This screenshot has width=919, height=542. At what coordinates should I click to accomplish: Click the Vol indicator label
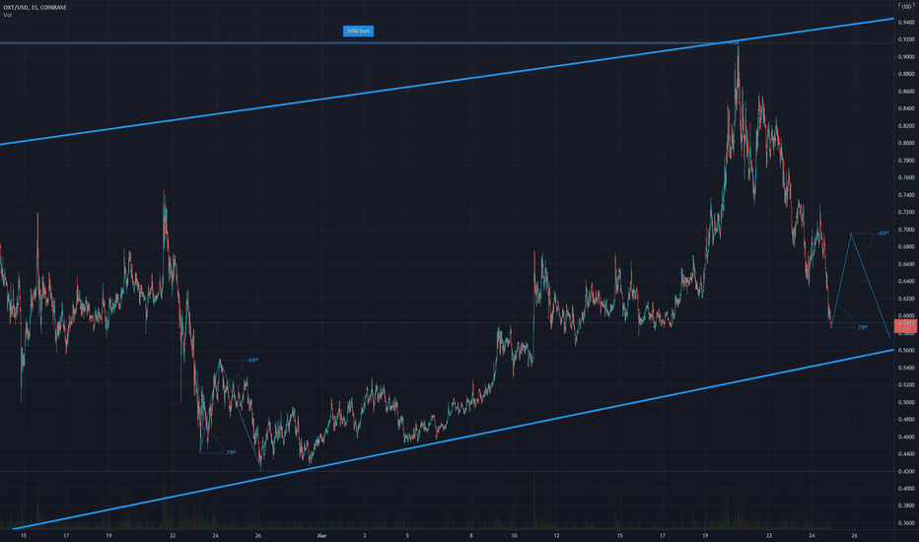[x=7, y=15]
